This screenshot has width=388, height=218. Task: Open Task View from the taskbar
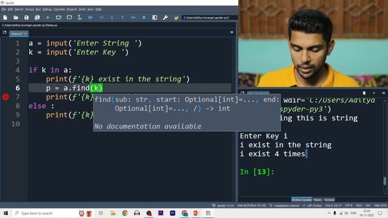coord(101,213)
